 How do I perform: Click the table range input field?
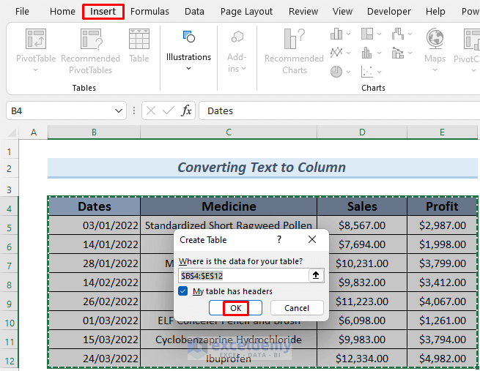tap(244, 276)
